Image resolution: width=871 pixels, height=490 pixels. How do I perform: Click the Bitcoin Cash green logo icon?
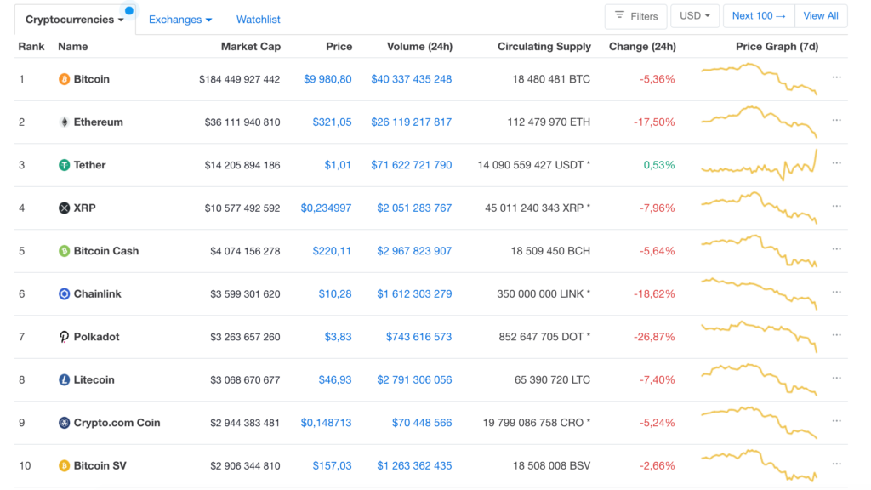coord(65,251)
